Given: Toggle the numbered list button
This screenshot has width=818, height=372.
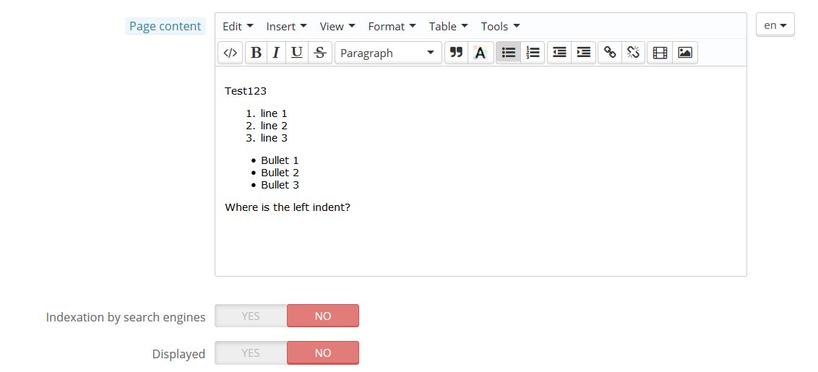Looking at the screenshot, I should click(533, 53).
